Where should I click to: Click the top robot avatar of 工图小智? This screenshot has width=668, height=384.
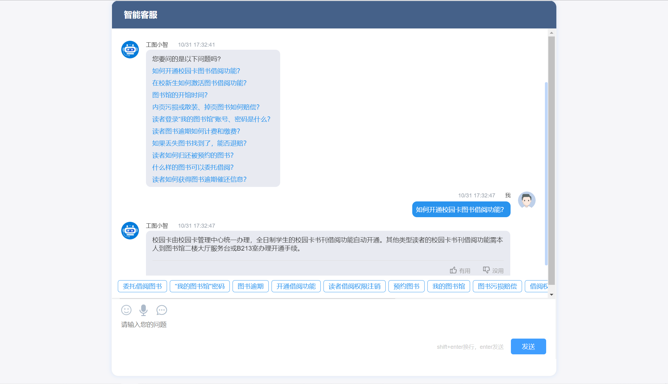coord(130,49)
